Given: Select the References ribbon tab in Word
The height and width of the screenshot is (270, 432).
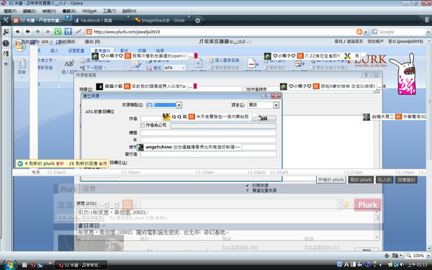Looking at the screenshot, I should (102, 50).
